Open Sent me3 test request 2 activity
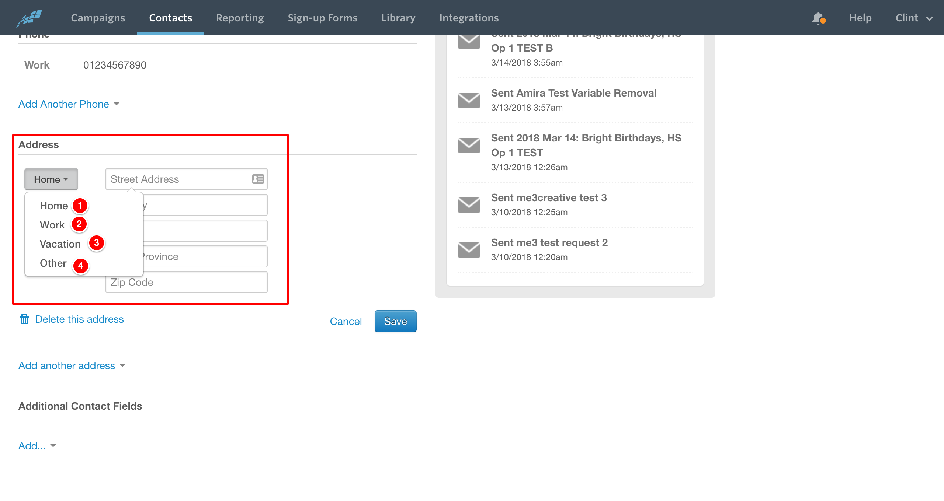The width and height of the screenshot is (944, 501). pos(549,242)
